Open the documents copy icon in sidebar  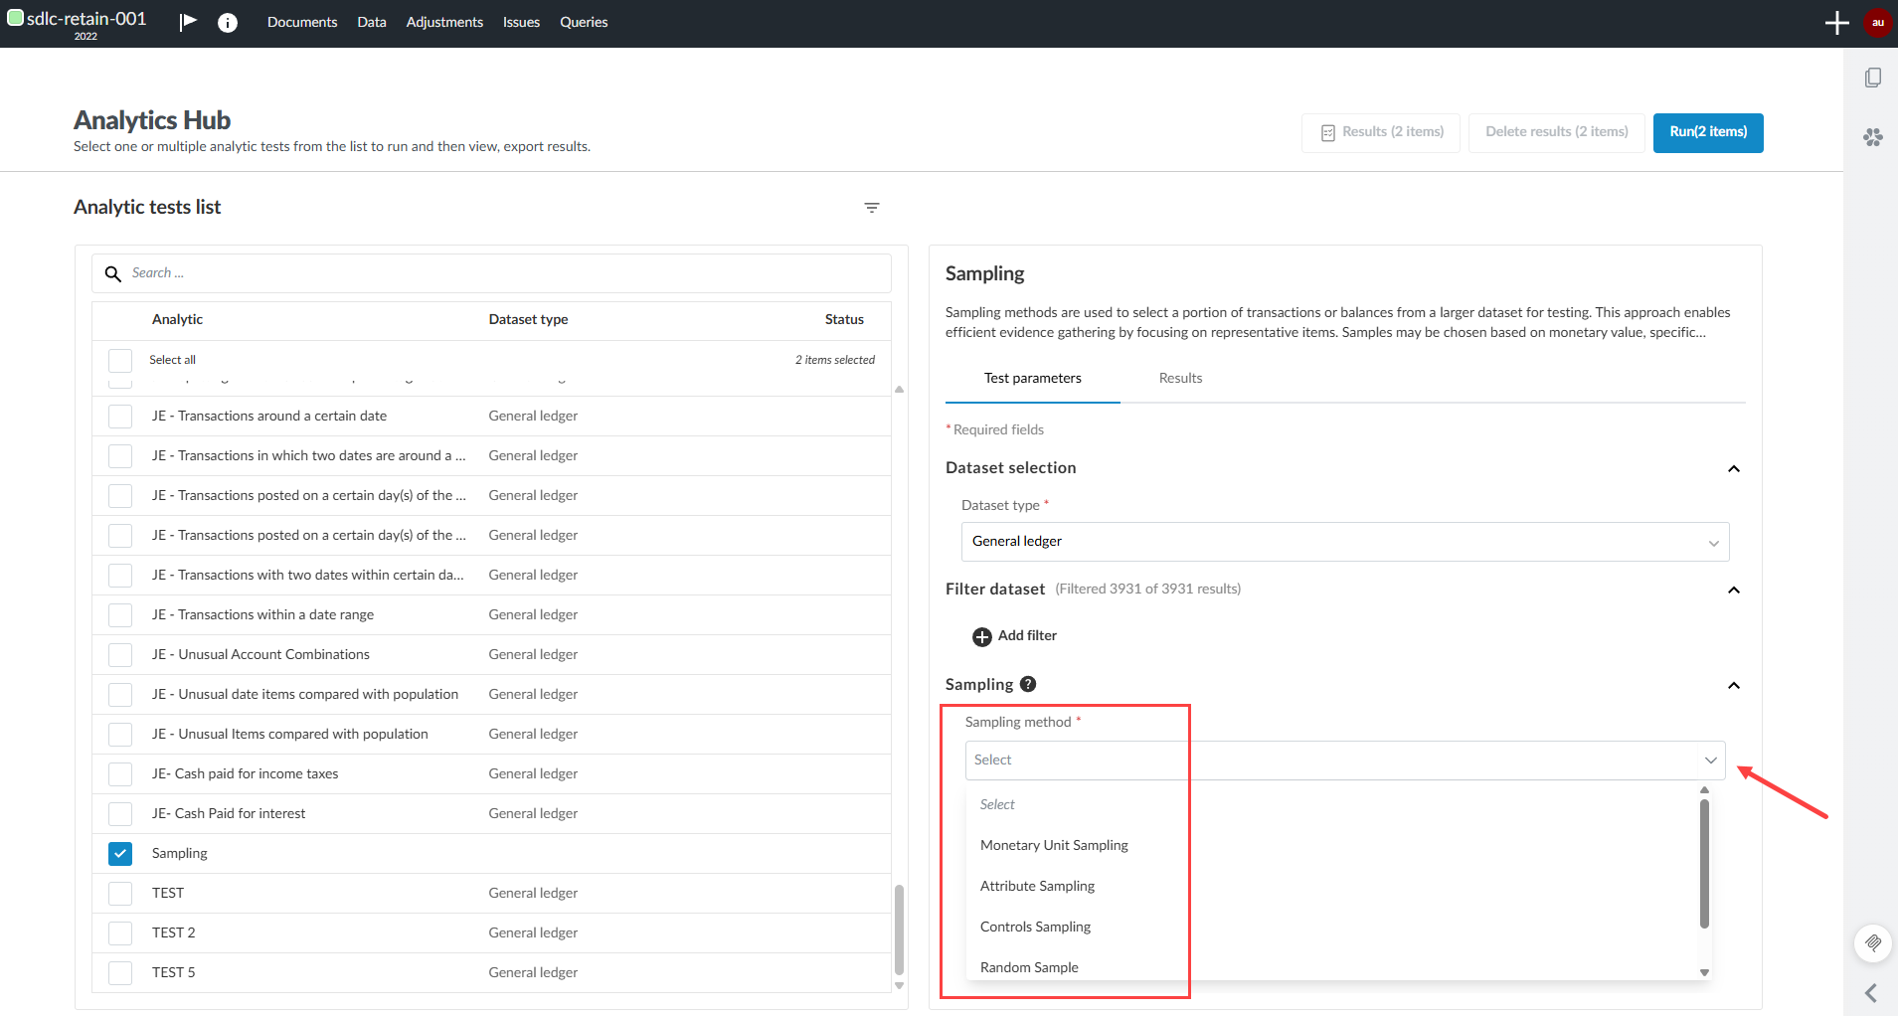click(x=1872, y=78)
